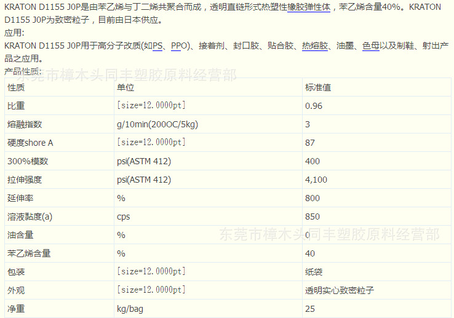The width and height of the screenshot is (454, 318).
Task: Select the hardness value 87
Action: [x=310, y=143]
